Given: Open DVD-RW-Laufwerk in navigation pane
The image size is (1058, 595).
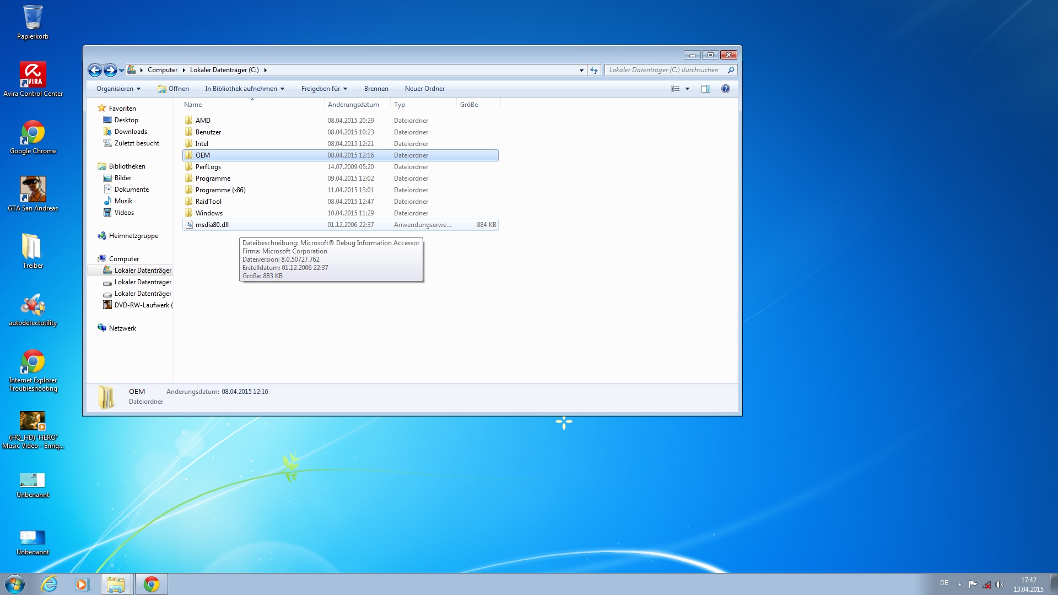Looking at the screenshot, I should pos(143,305).
